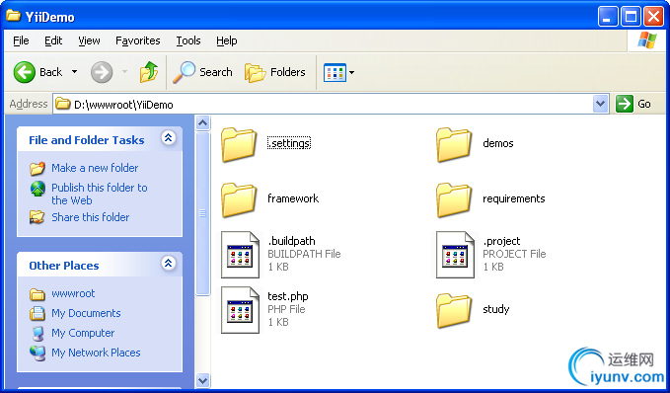Open the Edit menu
The image size is (670, 393).
pos(53,40)
